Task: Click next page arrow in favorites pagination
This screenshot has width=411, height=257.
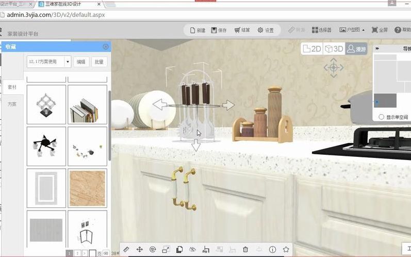Action: (x=85, y=253)
